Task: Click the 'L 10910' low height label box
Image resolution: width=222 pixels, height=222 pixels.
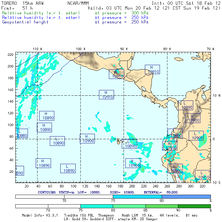Action: point(202,175)
